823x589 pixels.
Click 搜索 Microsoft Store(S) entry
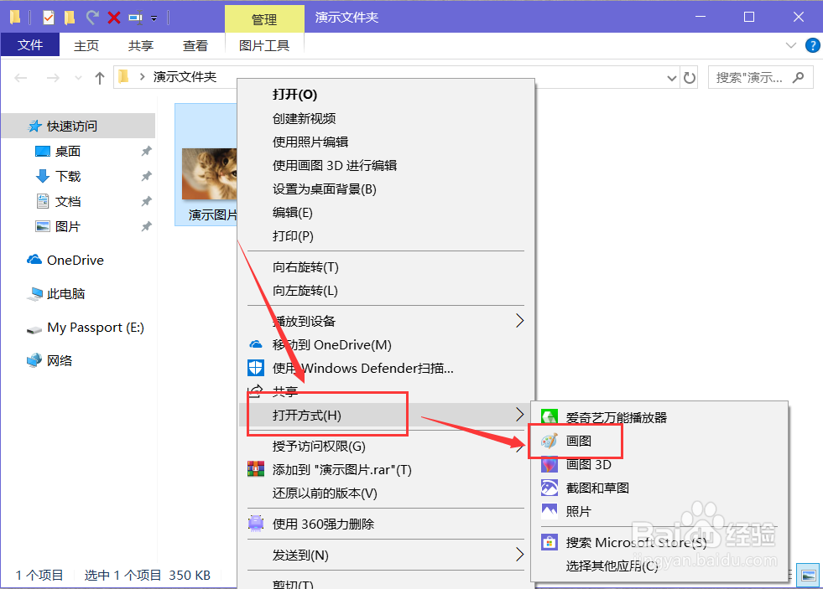(x=659, y=542)
